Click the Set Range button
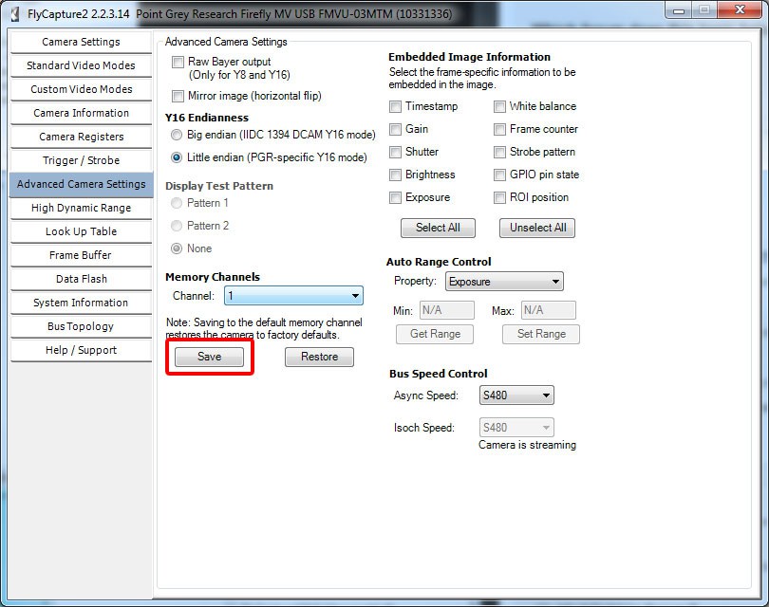The width and height of the screenshot is (769, 607). point(541,334)
